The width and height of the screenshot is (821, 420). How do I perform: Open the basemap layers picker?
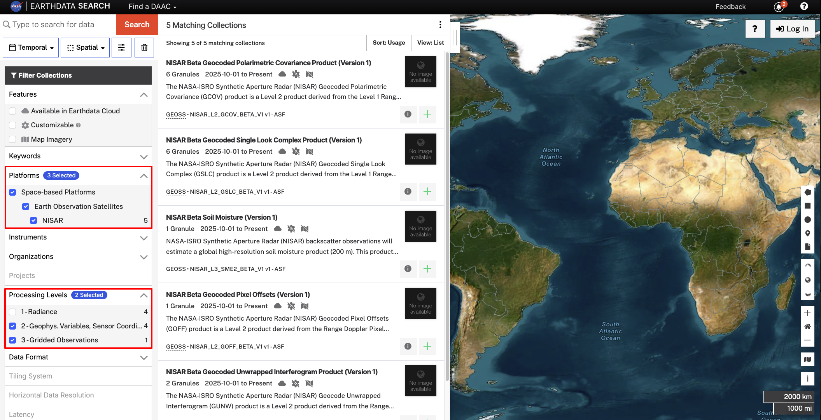click(x=808, y=359)
